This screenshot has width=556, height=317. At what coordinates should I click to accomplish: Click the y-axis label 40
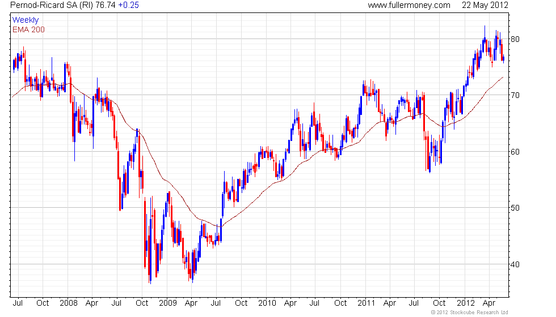515,264
